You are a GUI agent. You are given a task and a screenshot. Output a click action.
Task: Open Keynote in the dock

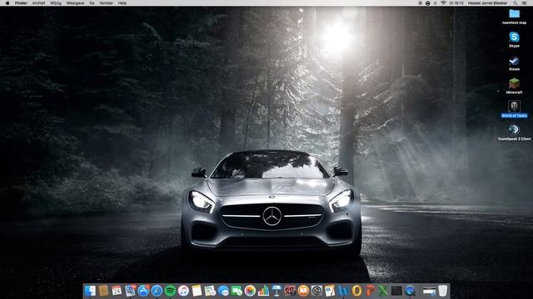click(276, 291)
